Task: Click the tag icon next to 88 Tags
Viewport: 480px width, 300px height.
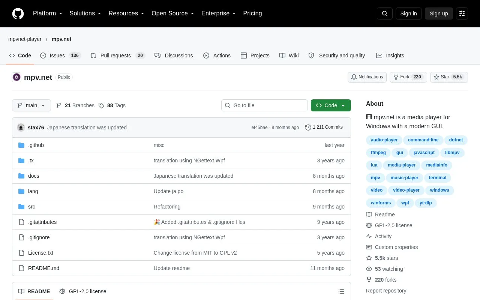Action: pyautogui.click(x=101, y=105)
